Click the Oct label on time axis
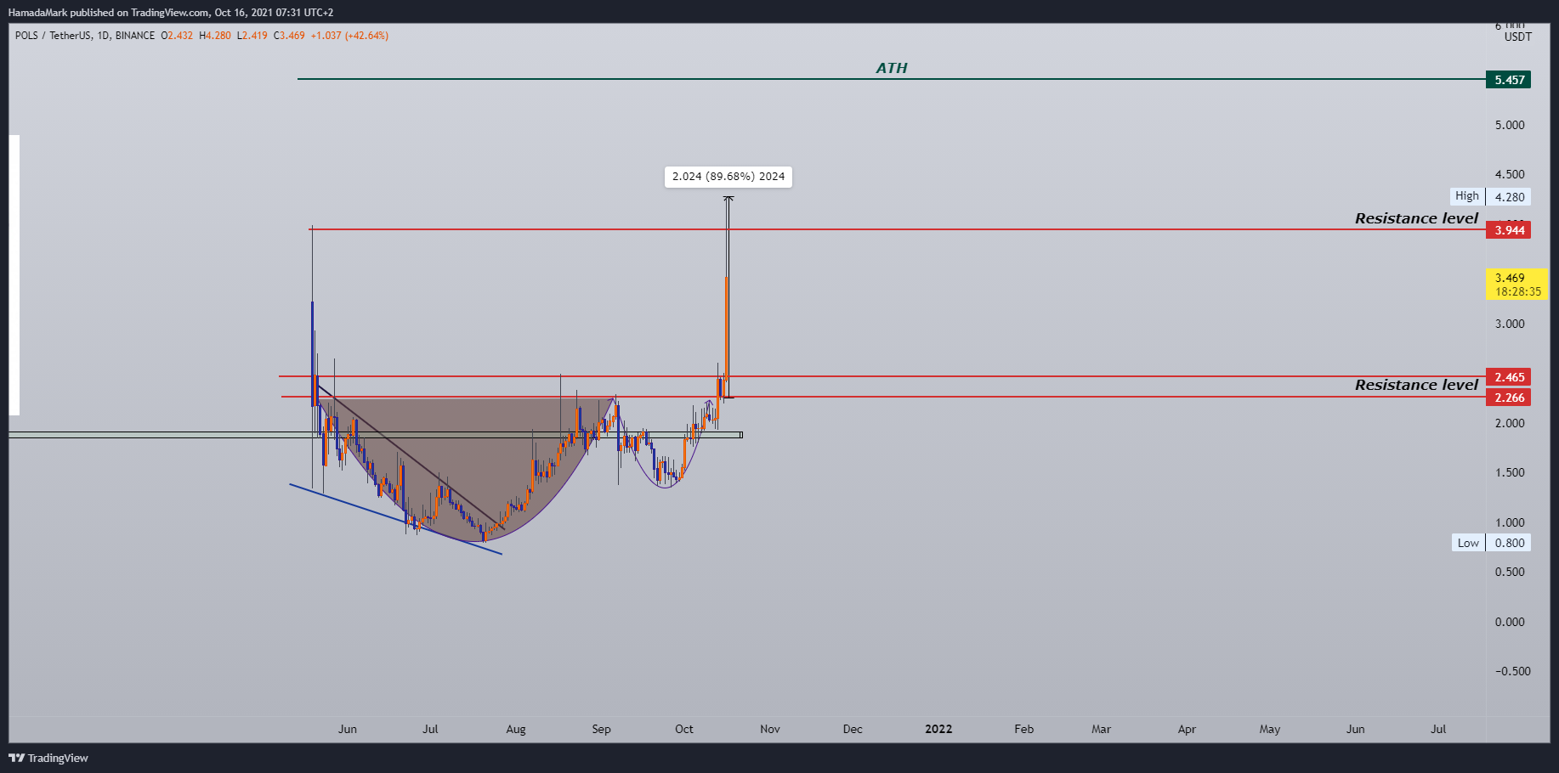 [x=684, y=729]
